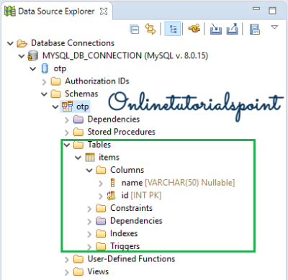The width and height of the screenshot is (288, 280).
Task: Click the MySQL connection server icon
Action: coord(33,55)
